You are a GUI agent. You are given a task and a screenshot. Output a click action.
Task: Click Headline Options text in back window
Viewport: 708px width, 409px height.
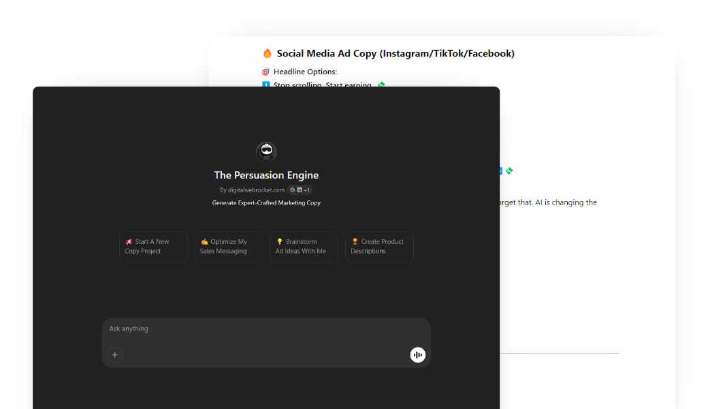click(305, 72)
